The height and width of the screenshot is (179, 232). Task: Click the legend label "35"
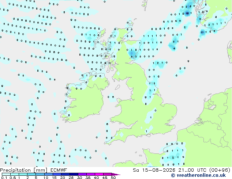88,178
